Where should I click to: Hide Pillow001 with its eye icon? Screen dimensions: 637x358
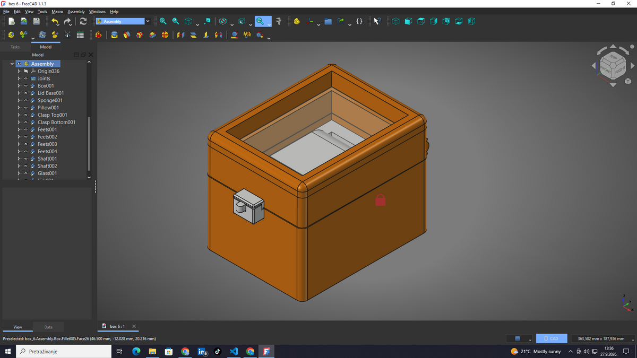click(26, 108)
